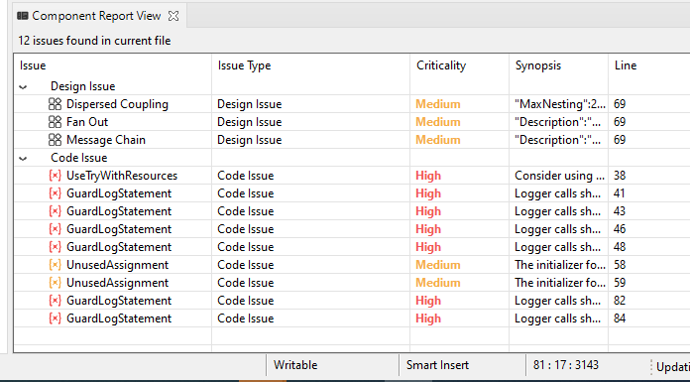Click the Component Report View panel icon
The height and width of the screenshot is (382, 690).
click(23, 16)
